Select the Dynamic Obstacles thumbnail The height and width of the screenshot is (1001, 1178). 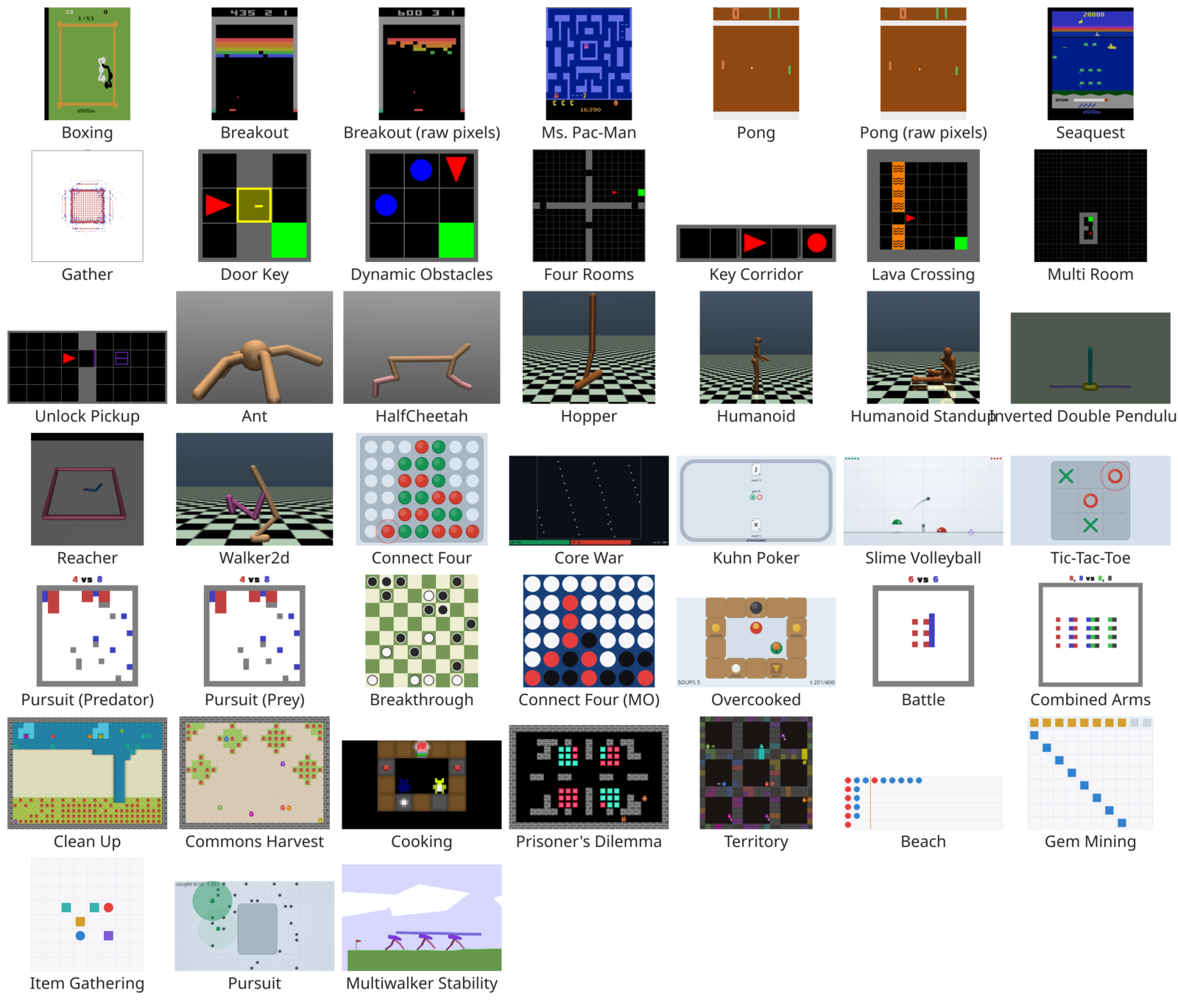(x=422, y=206)
